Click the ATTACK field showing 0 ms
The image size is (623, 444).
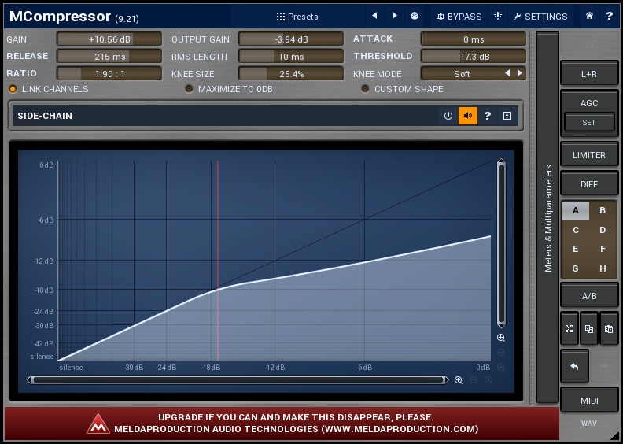point(474,39)
